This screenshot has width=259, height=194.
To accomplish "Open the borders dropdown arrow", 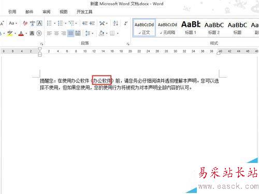I will (118, 33).
